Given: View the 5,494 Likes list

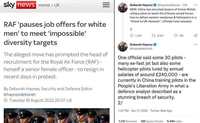Looking at the screenshot, I should tap(174, 121).
